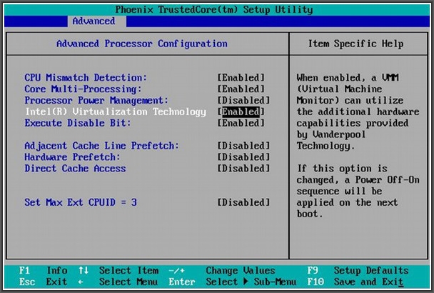Select the Adjacent Cache Line Prefetch label

click(101, 146)
